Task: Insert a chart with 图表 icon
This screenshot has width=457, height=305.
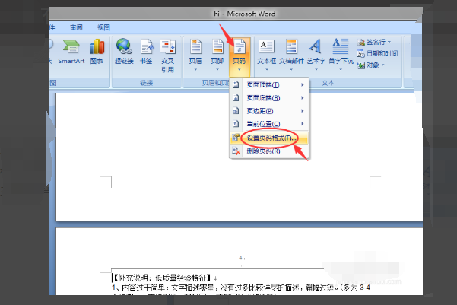Action: (x=97, y=46)
